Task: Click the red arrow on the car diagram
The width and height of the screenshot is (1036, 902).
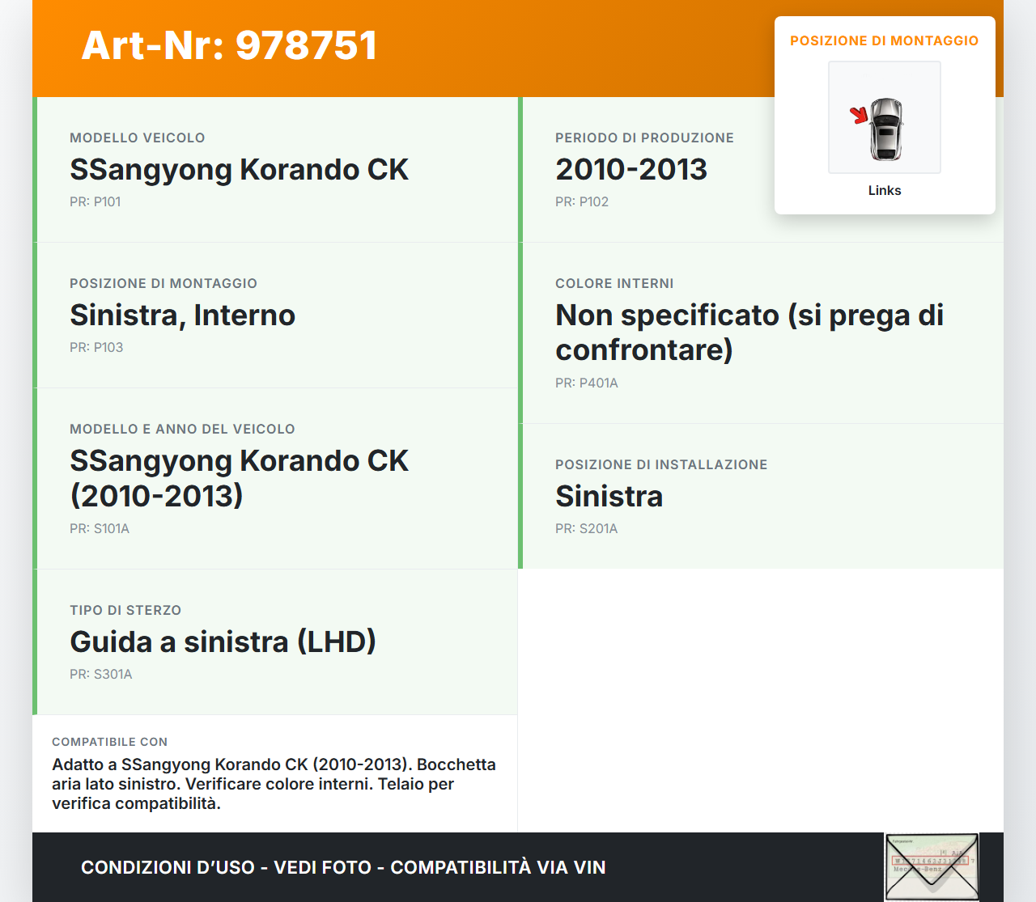Action: (x=860, y=116)
